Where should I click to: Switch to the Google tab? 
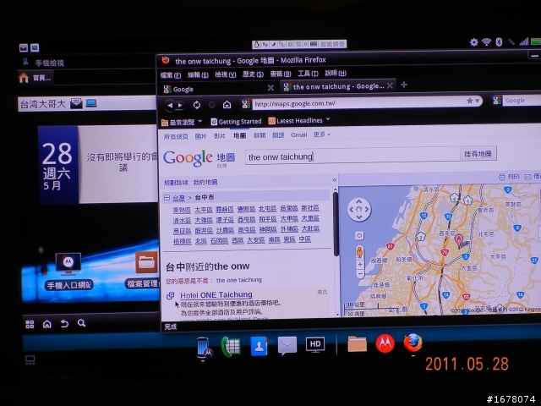coord(217,89)
